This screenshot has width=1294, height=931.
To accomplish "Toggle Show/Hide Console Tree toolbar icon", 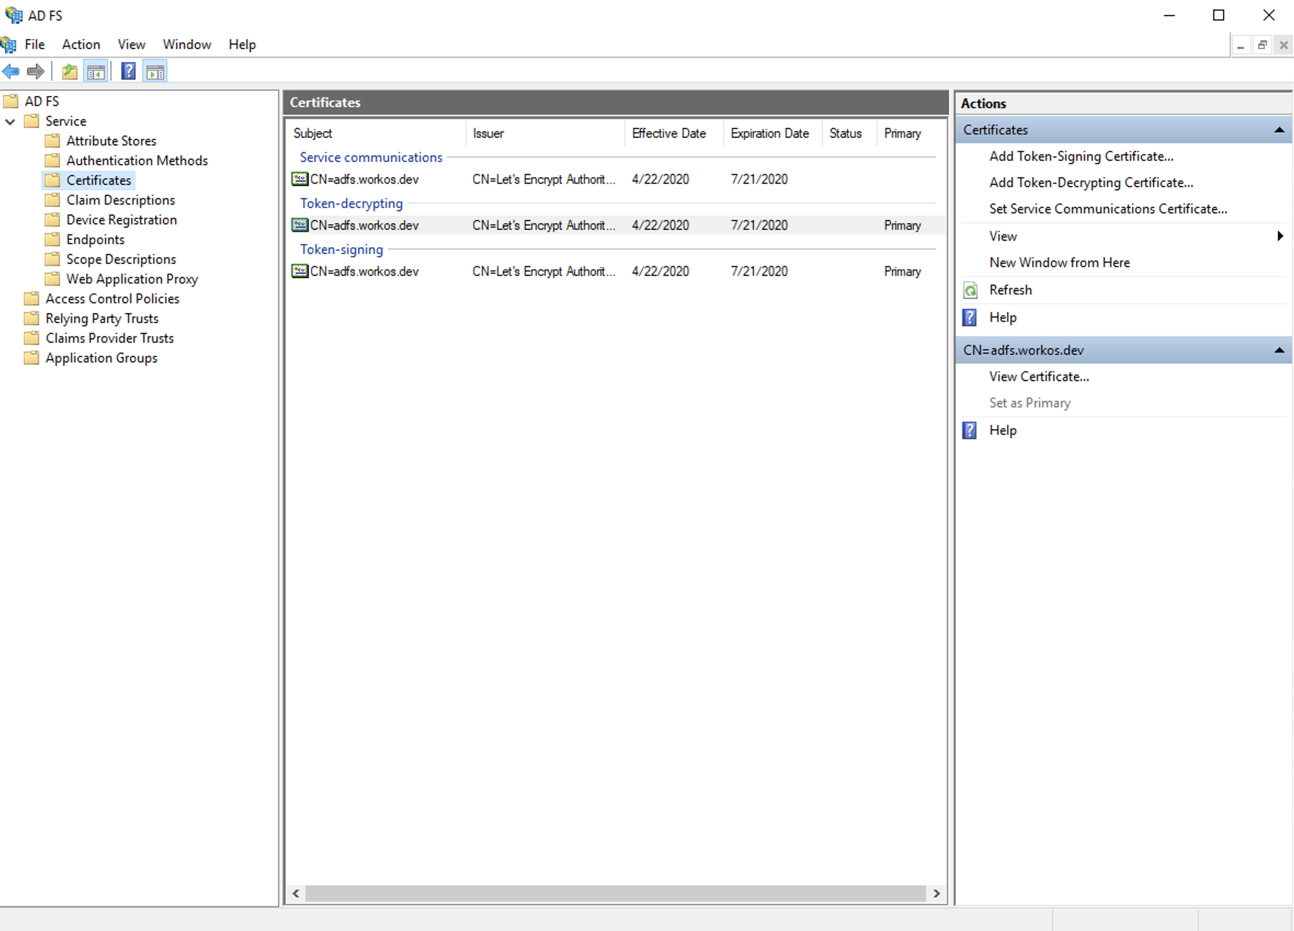I will tap(96, 71).
